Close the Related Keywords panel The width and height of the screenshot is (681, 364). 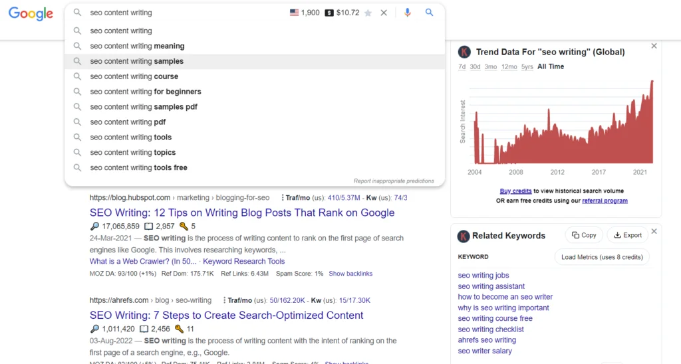(x=654, y=231)
